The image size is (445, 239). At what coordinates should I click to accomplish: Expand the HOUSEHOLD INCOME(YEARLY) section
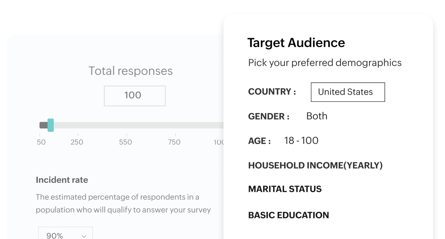coord(315,165)
